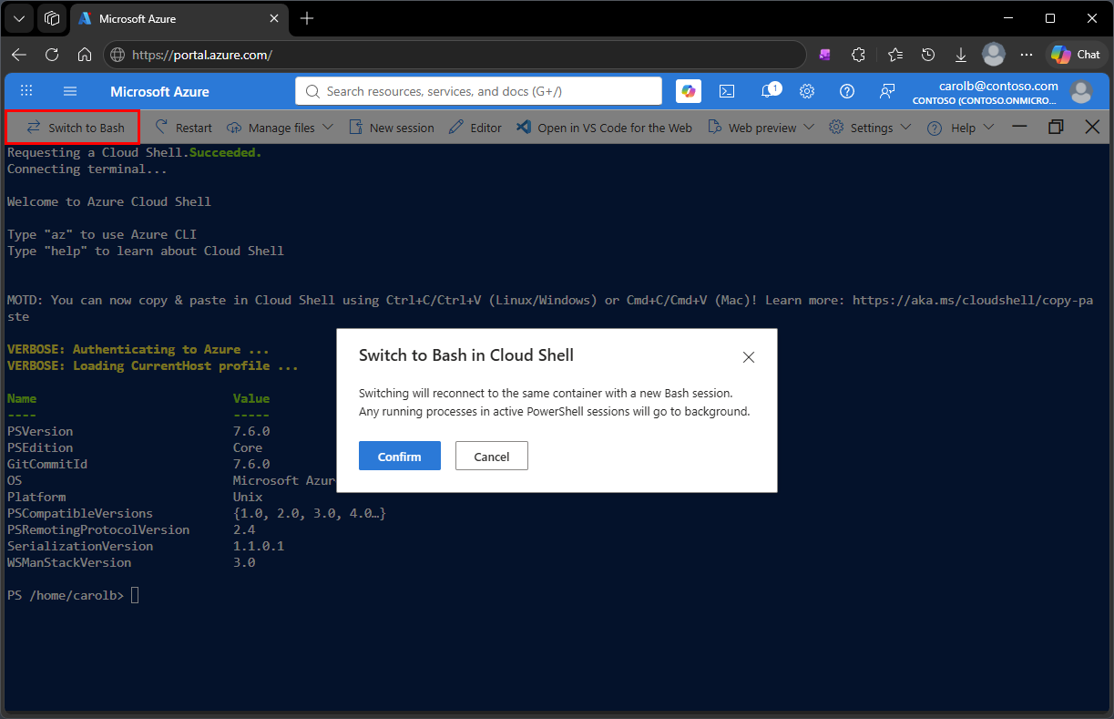Image resolution: width=1114 pixels, height=719 pixels.
Task: Open browser favorites
Action: point(894,55)
